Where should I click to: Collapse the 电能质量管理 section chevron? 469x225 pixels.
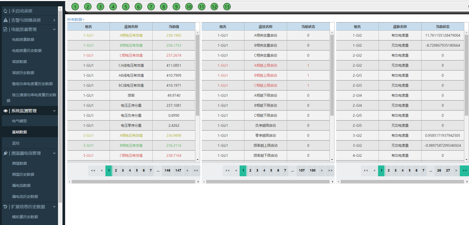click(x=54, y=29)
